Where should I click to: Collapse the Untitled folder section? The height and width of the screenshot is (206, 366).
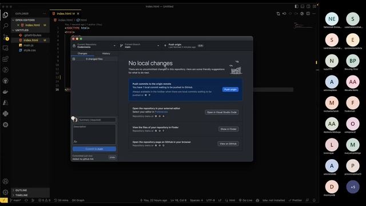pos(30,30)
